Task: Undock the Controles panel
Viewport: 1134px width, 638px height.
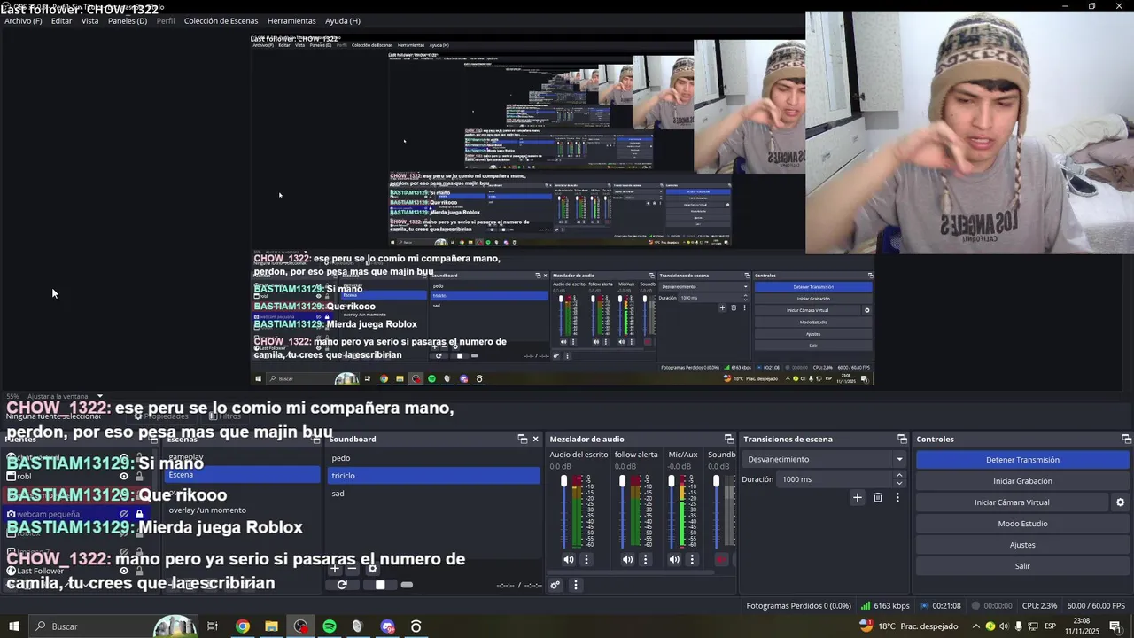Action: [1126, 439]
